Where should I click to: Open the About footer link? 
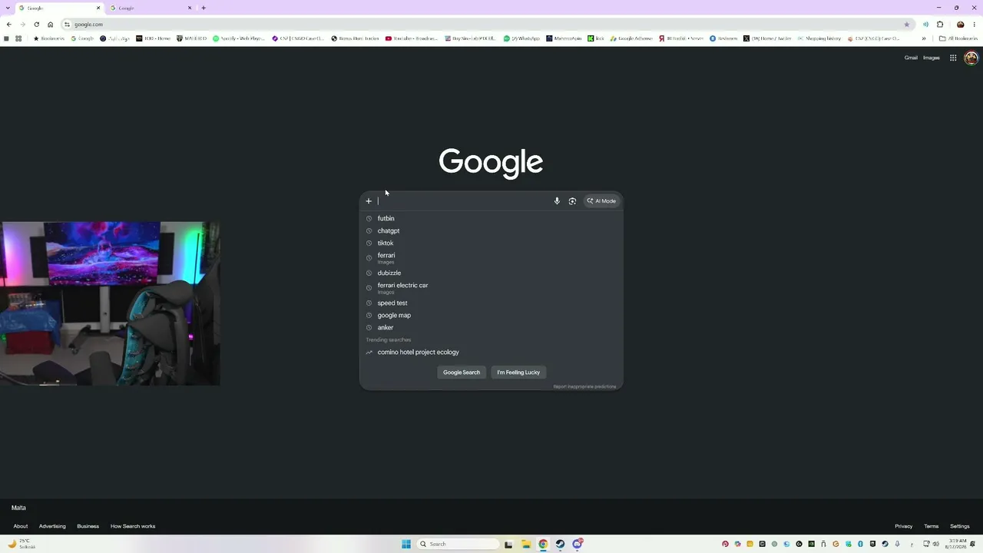tap(21, 526)
